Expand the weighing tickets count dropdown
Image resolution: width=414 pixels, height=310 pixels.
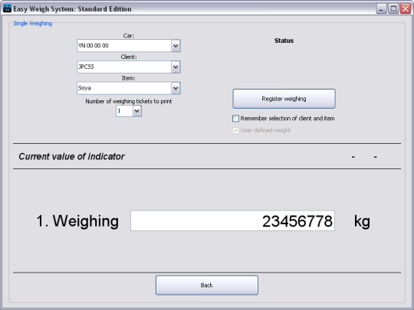tap(136, 111)
